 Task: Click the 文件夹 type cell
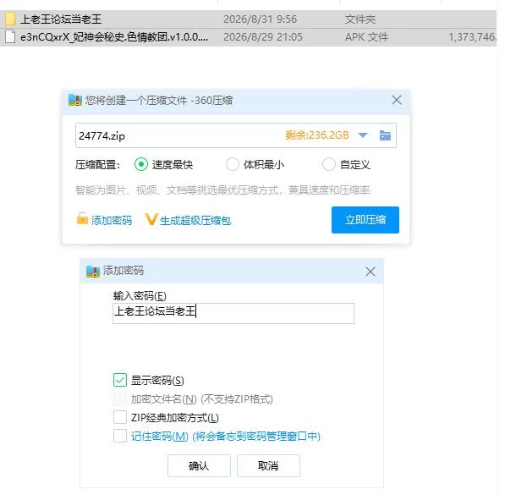click(x=360, y=19)
